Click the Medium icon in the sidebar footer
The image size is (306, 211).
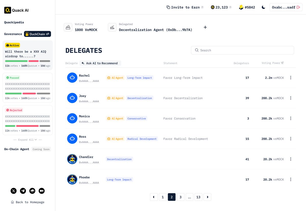[x=42, y=191]
